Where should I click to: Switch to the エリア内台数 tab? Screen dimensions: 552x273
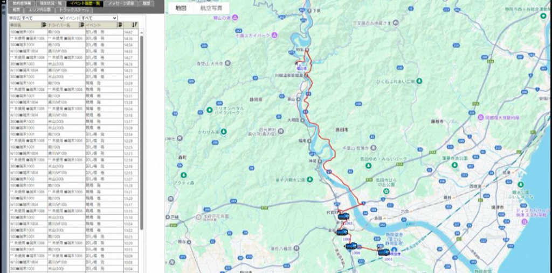pyautogui.click(x=39, y=10)
